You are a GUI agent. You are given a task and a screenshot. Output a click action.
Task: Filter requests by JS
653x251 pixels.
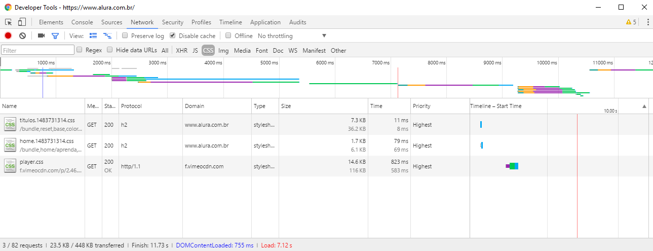tap(195, 50)
